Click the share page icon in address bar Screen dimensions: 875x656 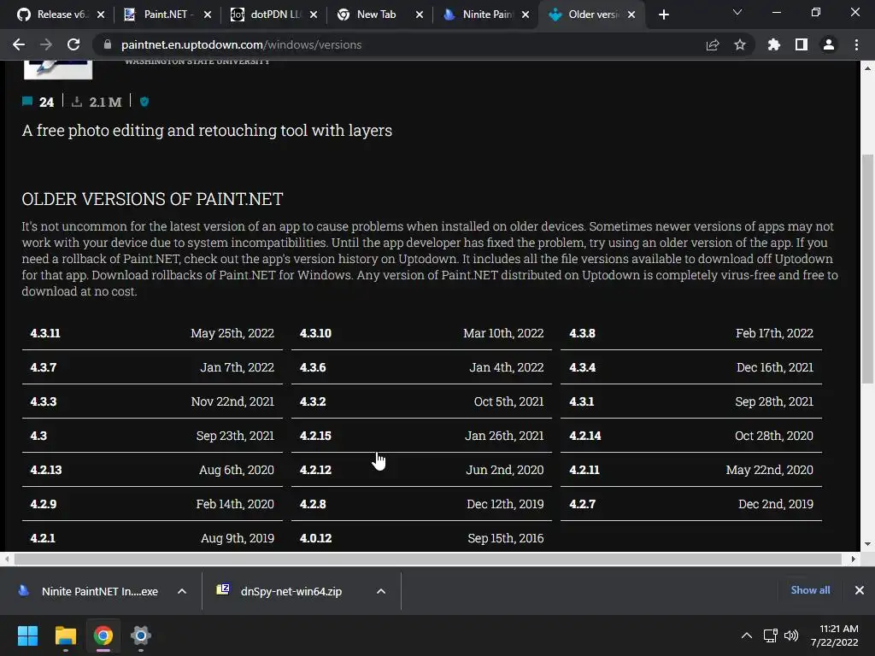(x=713, y=44)
